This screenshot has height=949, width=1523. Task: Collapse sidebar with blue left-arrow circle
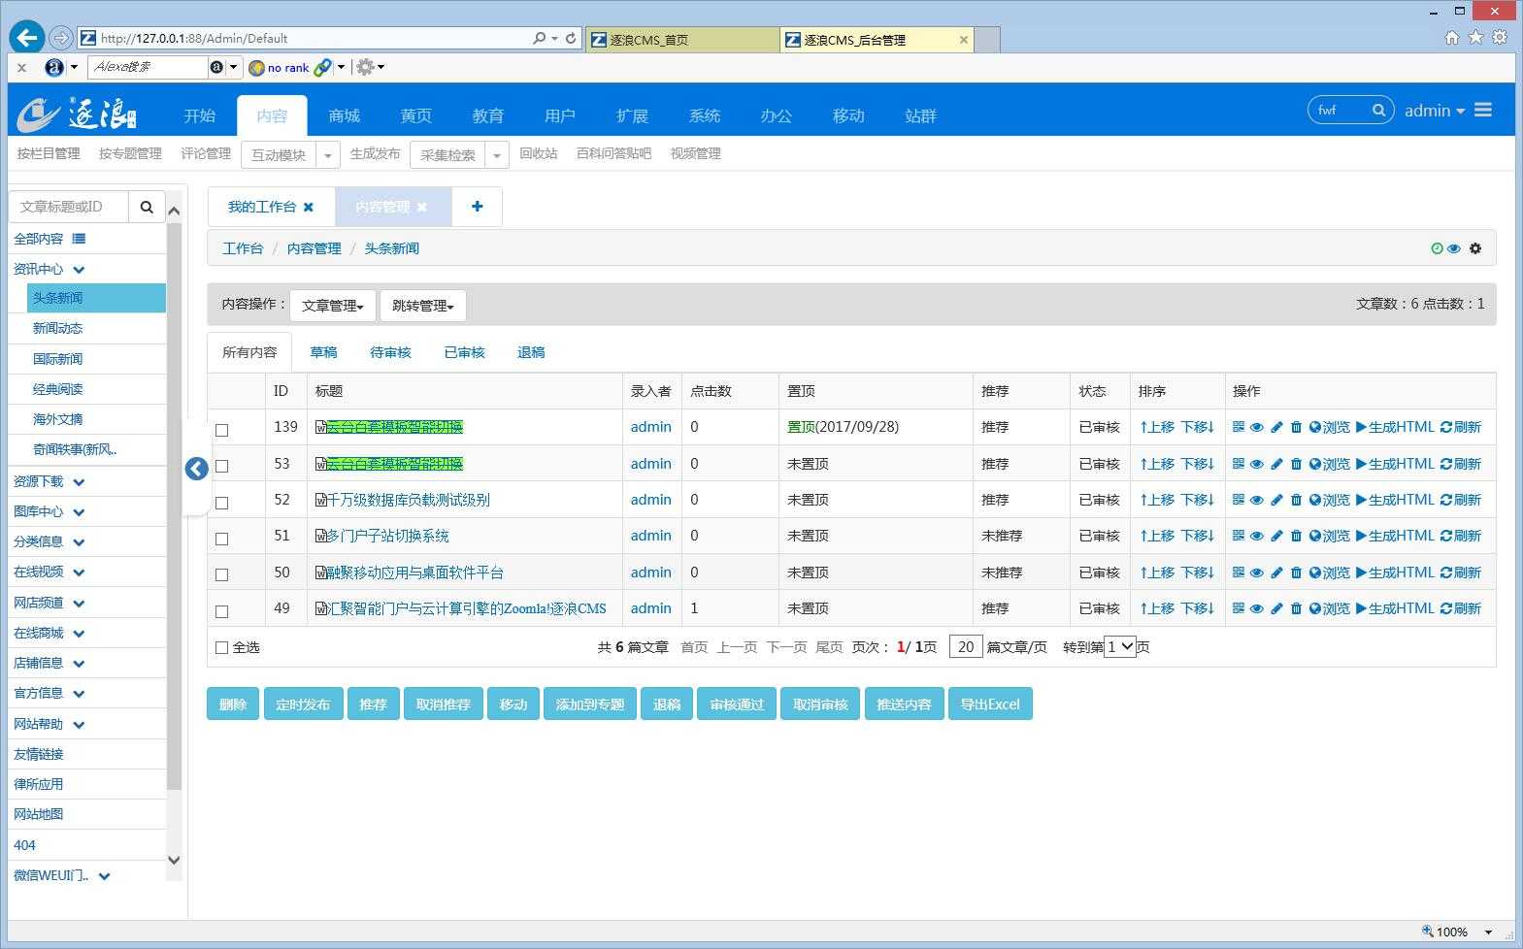pos(196,469)
